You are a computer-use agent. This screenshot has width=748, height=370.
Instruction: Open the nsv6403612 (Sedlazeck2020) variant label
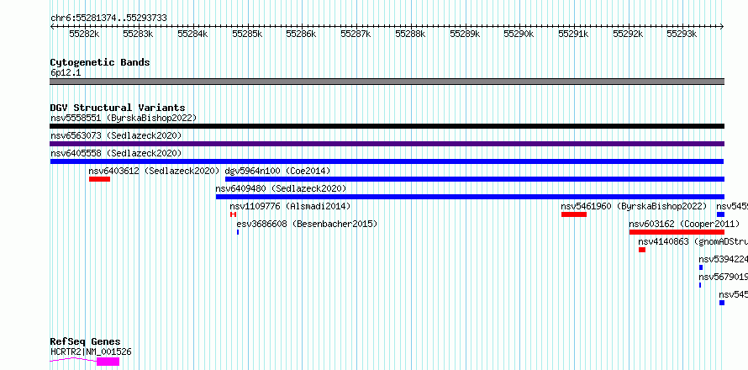click(x=154, y=171)
